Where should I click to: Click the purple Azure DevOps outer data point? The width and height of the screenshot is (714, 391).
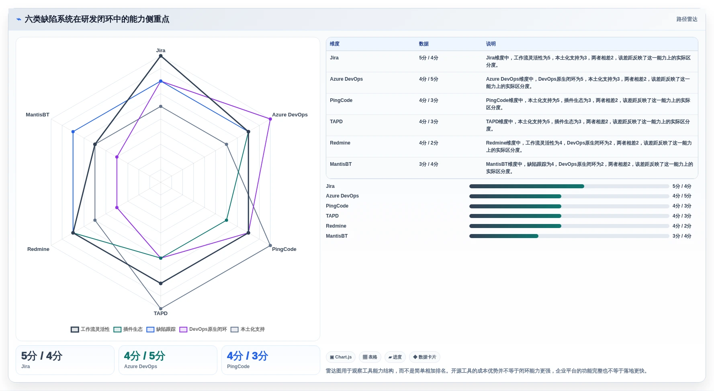tap(270, 119)
